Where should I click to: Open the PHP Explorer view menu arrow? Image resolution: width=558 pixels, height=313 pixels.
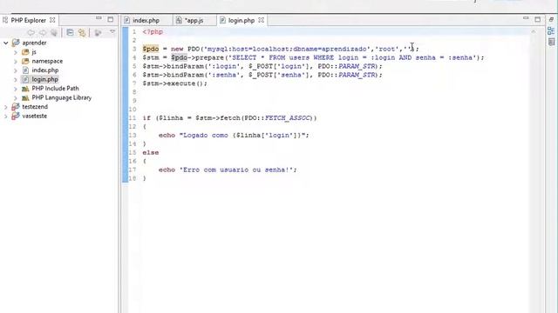point(112,32)
